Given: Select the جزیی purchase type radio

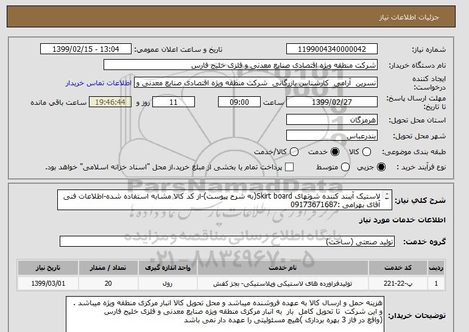Looking at the screenshot, I should pyautogui.click(x=381, y=167).
